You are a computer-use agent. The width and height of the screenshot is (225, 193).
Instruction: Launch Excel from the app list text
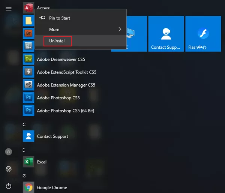(42, 162)
